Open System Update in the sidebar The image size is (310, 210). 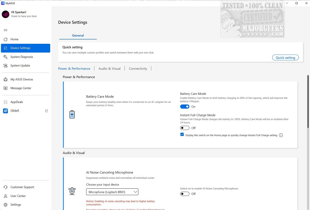point(20,66)
